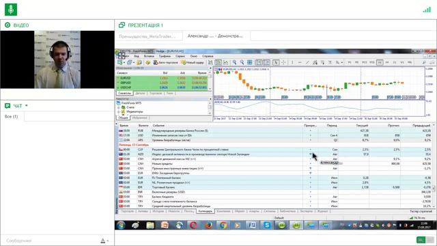The width and height of the screenshot is (437, 246).
Task: Click the Авто-торговля button
Action: pyautogui.click(x=165, y=62)
